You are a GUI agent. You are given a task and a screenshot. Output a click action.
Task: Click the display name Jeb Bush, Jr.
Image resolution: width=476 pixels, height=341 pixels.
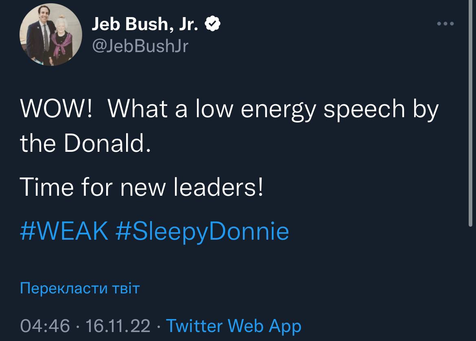[146, 26]
